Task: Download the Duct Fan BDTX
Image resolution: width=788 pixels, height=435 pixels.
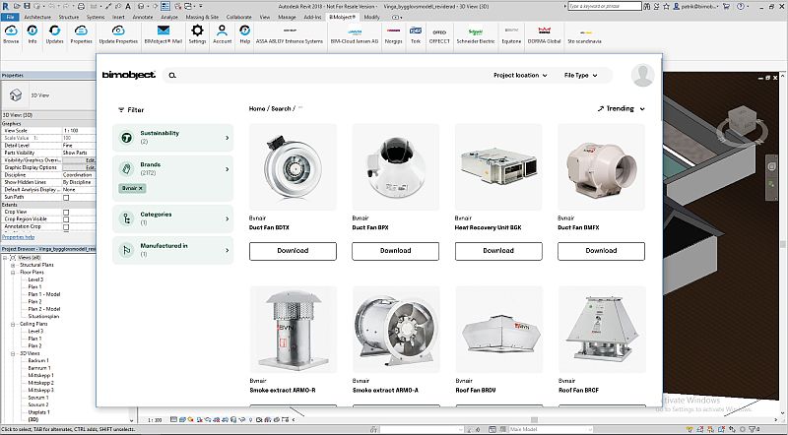Action: [293, 251]
